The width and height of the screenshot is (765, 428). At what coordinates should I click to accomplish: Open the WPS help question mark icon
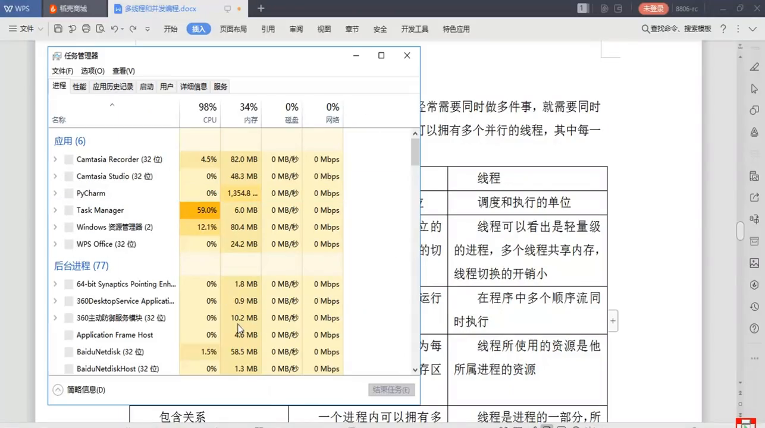point(723,29)
